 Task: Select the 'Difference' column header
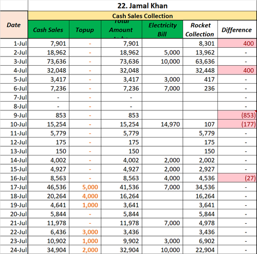point(237,29)
